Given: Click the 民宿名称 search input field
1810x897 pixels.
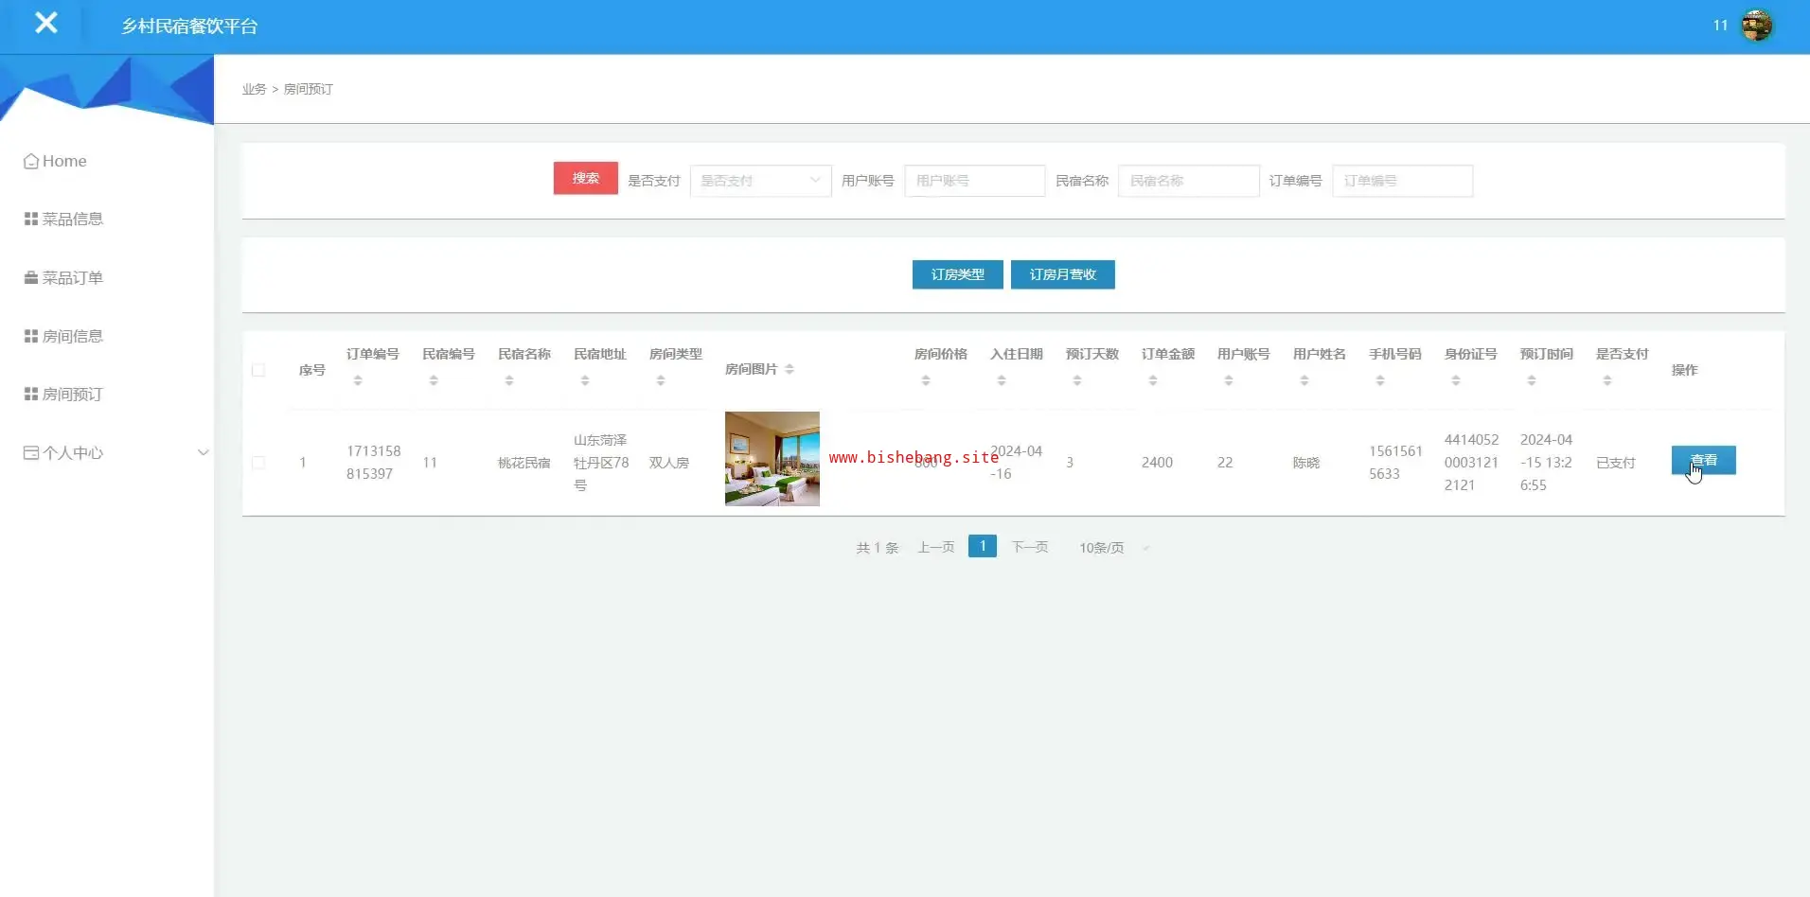Looking at the screenshot, I should (1188, 181).
